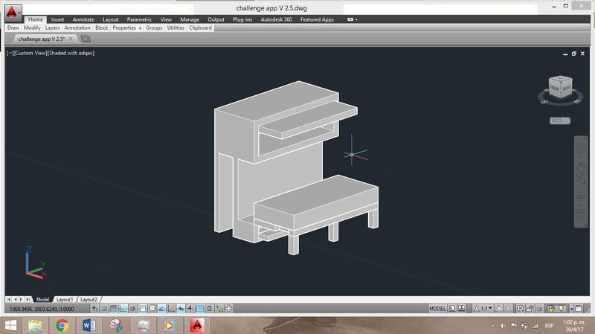Launch Google Chrome from the taskbar

[x=62, y=325]
